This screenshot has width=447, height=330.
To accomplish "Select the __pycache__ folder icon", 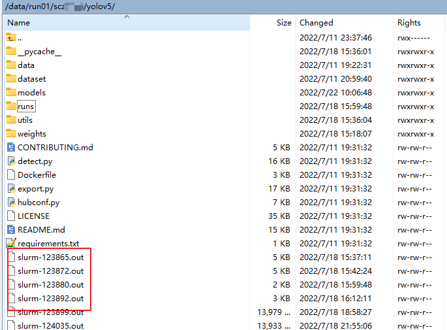I will click(10, 51).
